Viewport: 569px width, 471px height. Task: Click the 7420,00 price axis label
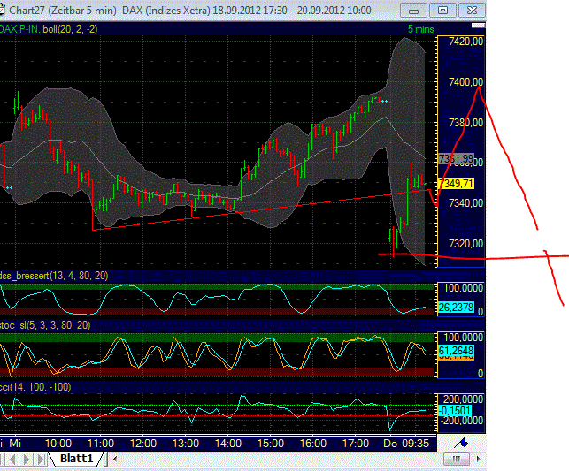[x=465, y=42]
